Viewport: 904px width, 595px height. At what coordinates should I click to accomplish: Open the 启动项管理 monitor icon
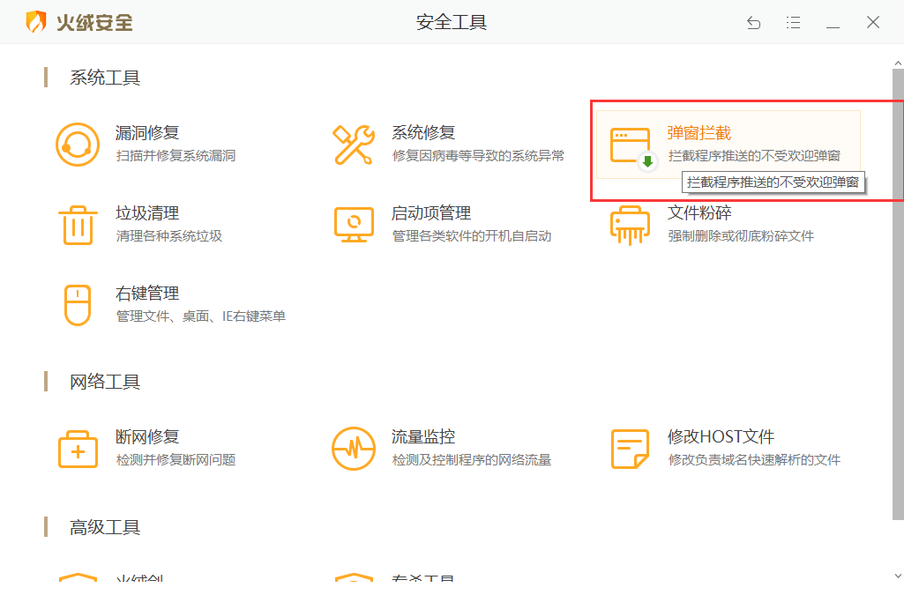point(354,225)
